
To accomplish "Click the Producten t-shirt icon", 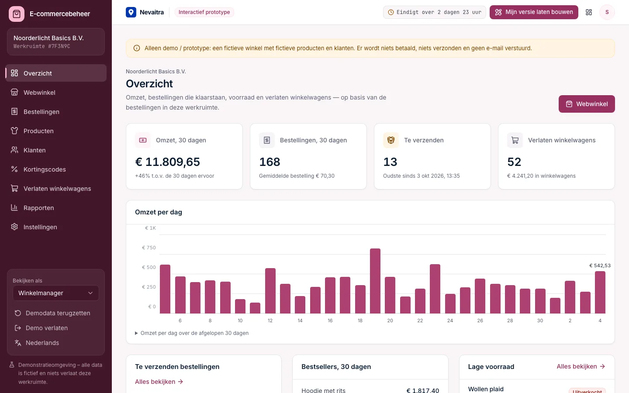I will (x=14, y=131).
